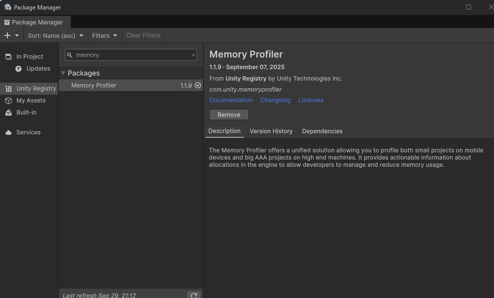Click the Remove button
494x298 pixels.
[x=229, y=115]
